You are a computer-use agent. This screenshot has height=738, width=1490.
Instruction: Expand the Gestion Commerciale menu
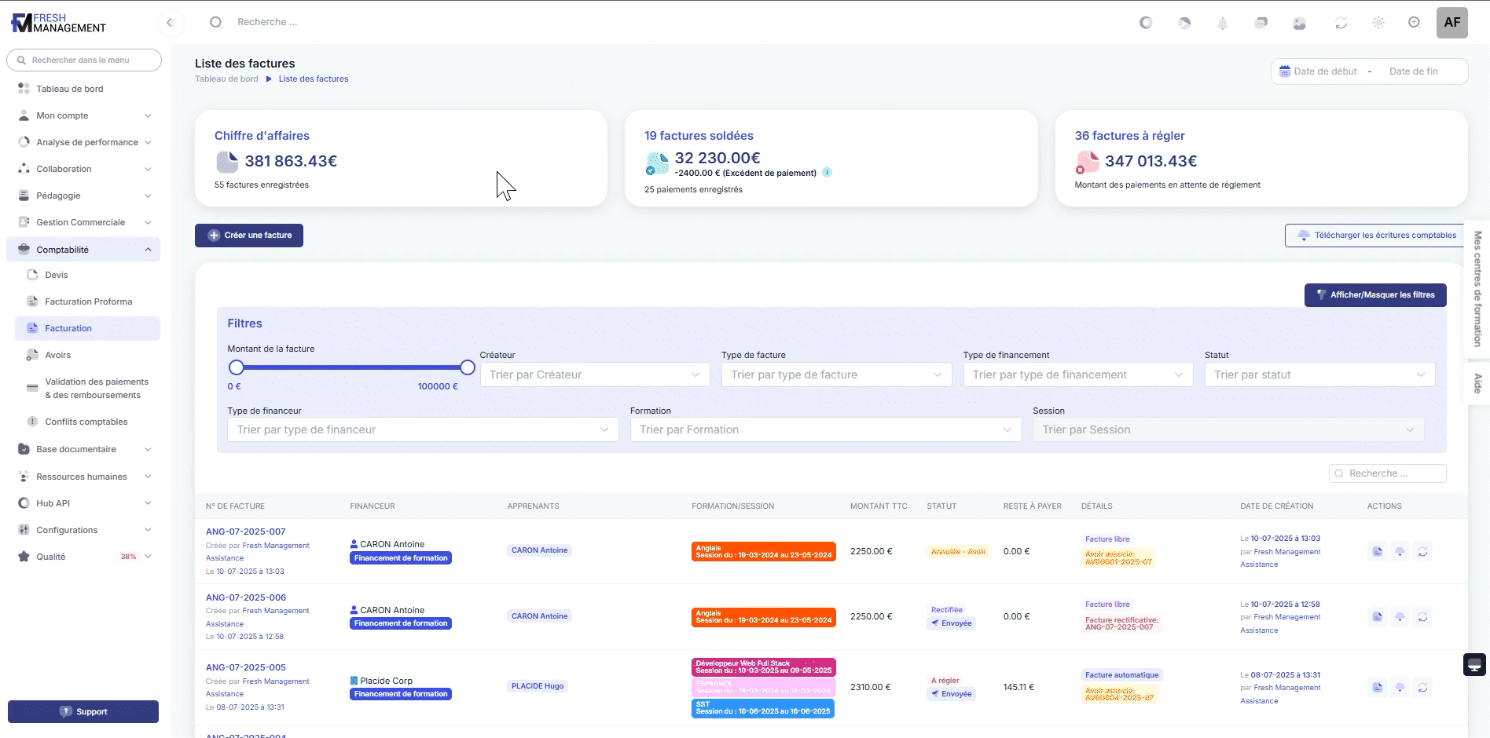pyautogui.click(x=83, y=222)
